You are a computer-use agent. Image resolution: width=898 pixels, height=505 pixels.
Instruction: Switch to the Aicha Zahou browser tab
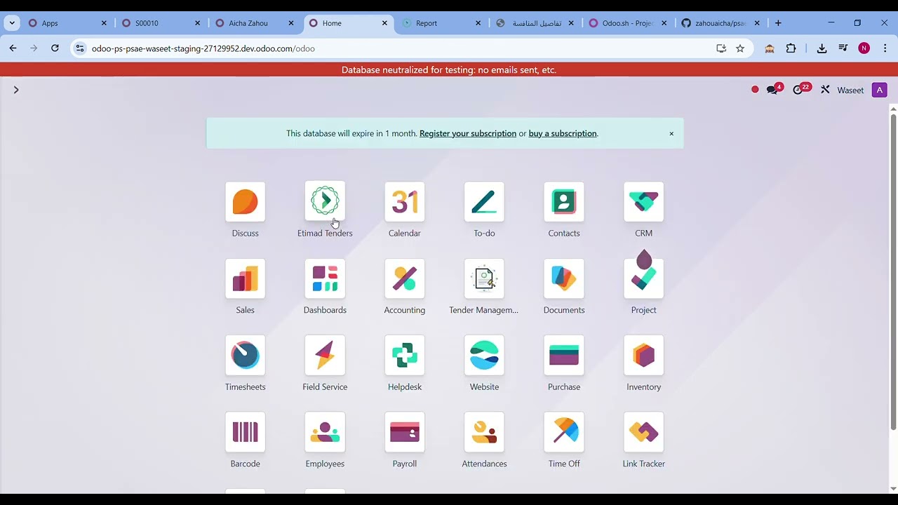click(255, 23)
